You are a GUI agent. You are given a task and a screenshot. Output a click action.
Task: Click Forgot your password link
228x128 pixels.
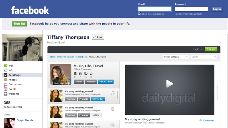coord(188,14)
